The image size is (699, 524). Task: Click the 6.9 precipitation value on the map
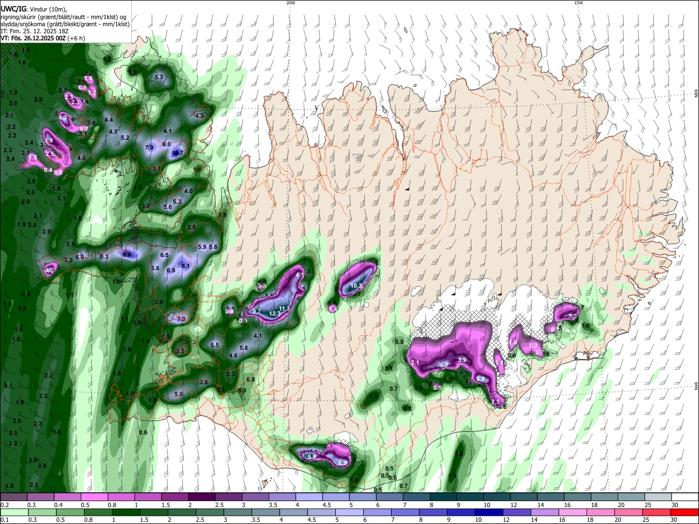click(171, 270)
